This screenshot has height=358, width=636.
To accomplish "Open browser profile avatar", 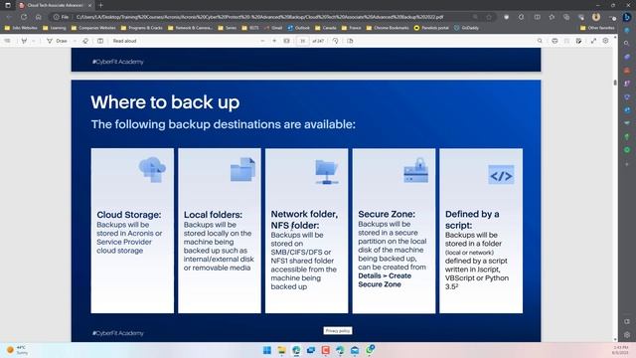I will 596,17.
